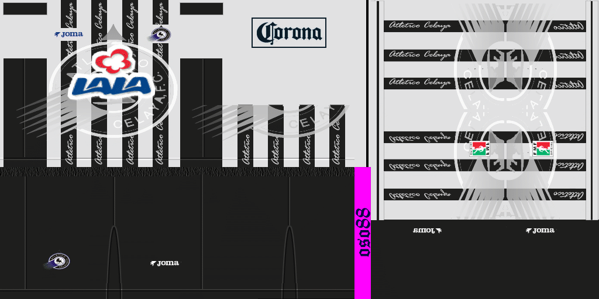Click the upside-down Joma logo on the black panel

pyautogui.click(x=428, y=230)
